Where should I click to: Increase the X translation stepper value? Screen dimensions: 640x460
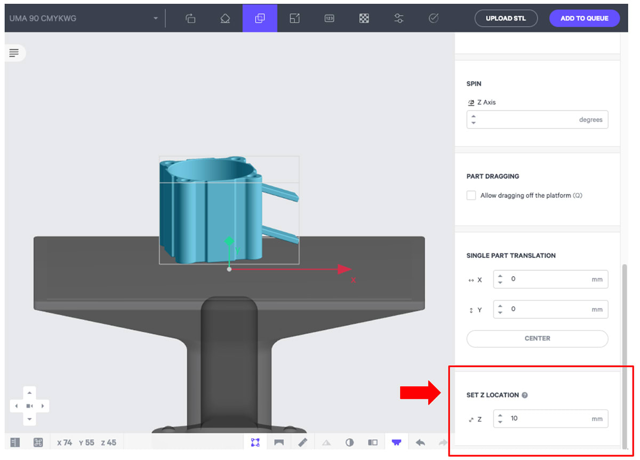pyautogui.click(x=500, y=276)
